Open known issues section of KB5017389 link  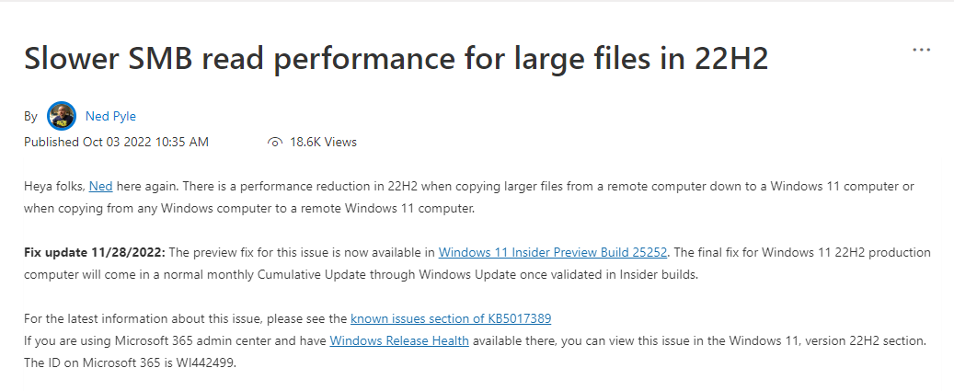pyautogui.click(x=451, y=318)
